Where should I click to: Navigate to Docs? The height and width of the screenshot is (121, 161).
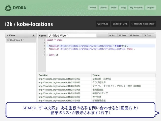coord(114,8)
